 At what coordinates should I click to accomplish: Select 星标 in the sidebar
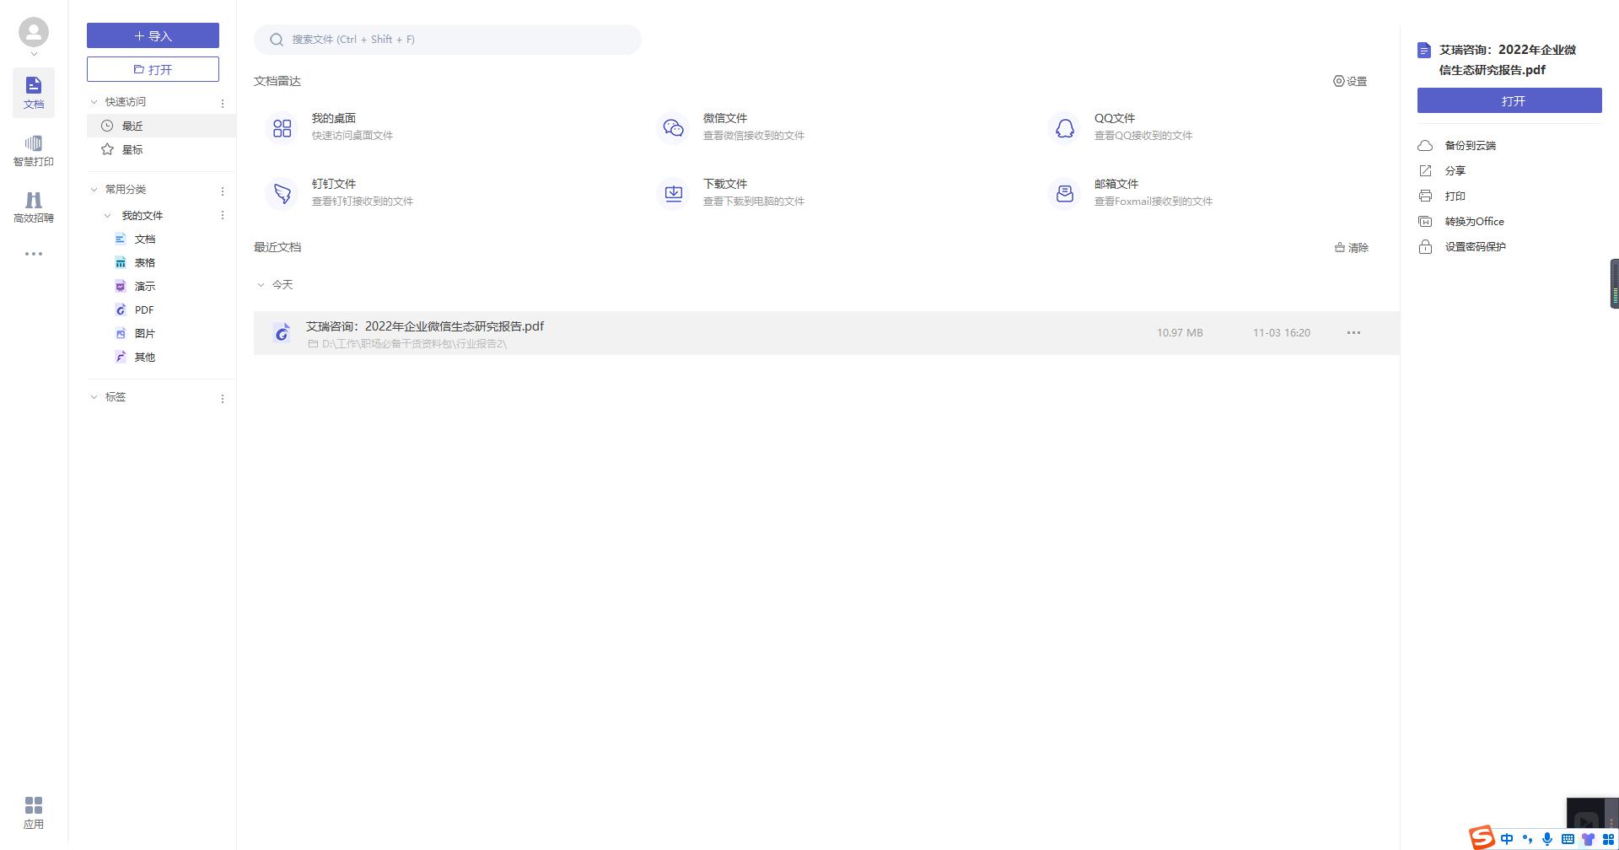(132, 148)
